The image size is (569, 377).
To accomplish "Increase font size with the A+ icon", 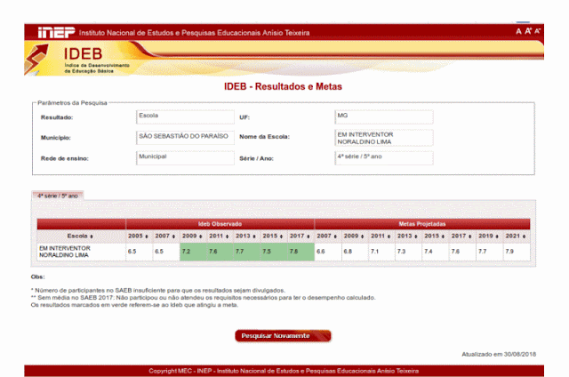I will point(528,31).
